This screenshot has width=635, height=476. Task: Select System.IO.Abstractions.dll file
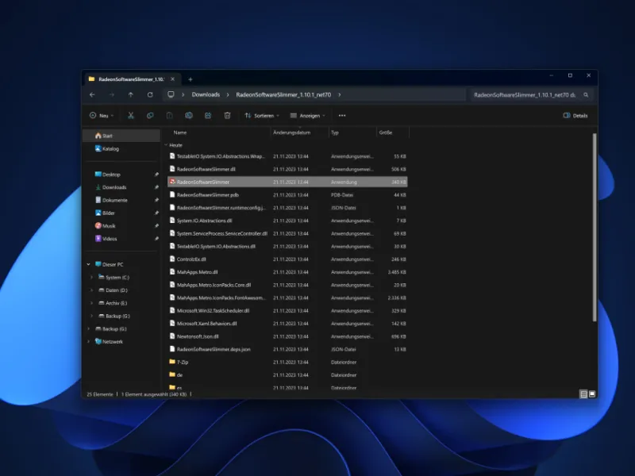click(x=287, y=221)
